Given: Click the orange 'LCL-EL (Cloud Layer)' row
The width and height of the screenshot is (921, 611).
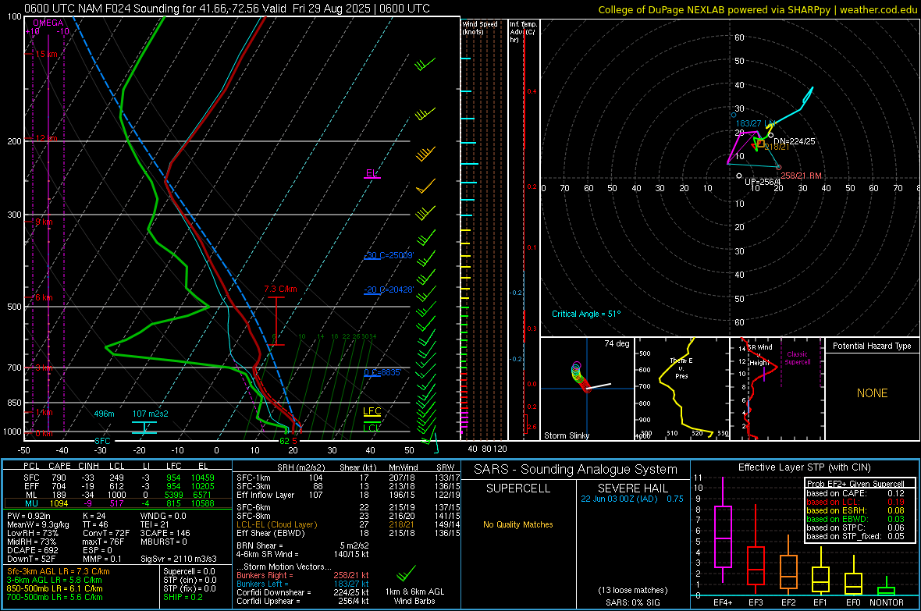Looking at the screenshot, I should [x=348, y=524].
